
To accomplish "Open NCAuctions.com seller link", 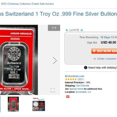I will 75,76.
